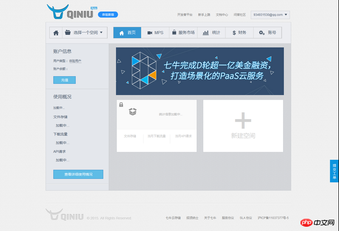
Task: Switch to the 统计 tab
Action: 211,33
